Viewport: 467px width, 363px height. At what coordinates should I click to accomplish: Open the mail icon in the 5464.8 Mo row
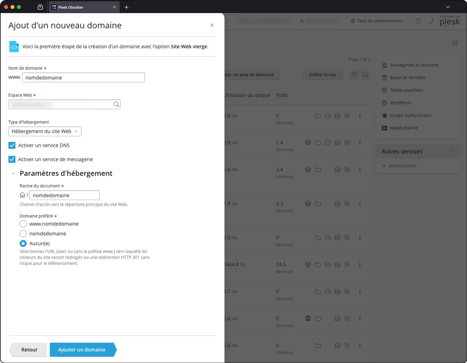328,265
